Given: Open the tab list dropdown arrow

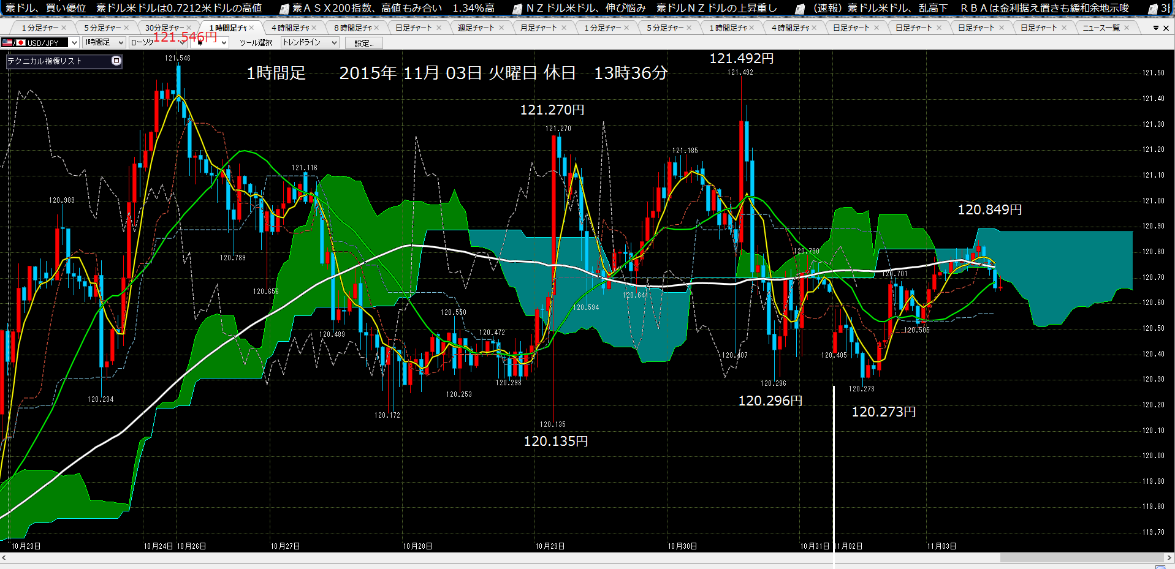Looking at the screenshot, I should 1156,28.
